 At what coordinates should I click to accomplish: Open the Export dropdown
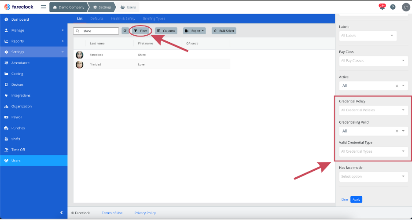(x=194, y=31)
